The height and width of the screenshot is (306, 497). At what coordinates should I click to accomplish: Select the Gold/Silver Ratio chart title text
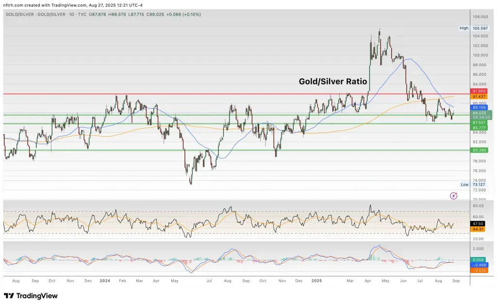332,81
